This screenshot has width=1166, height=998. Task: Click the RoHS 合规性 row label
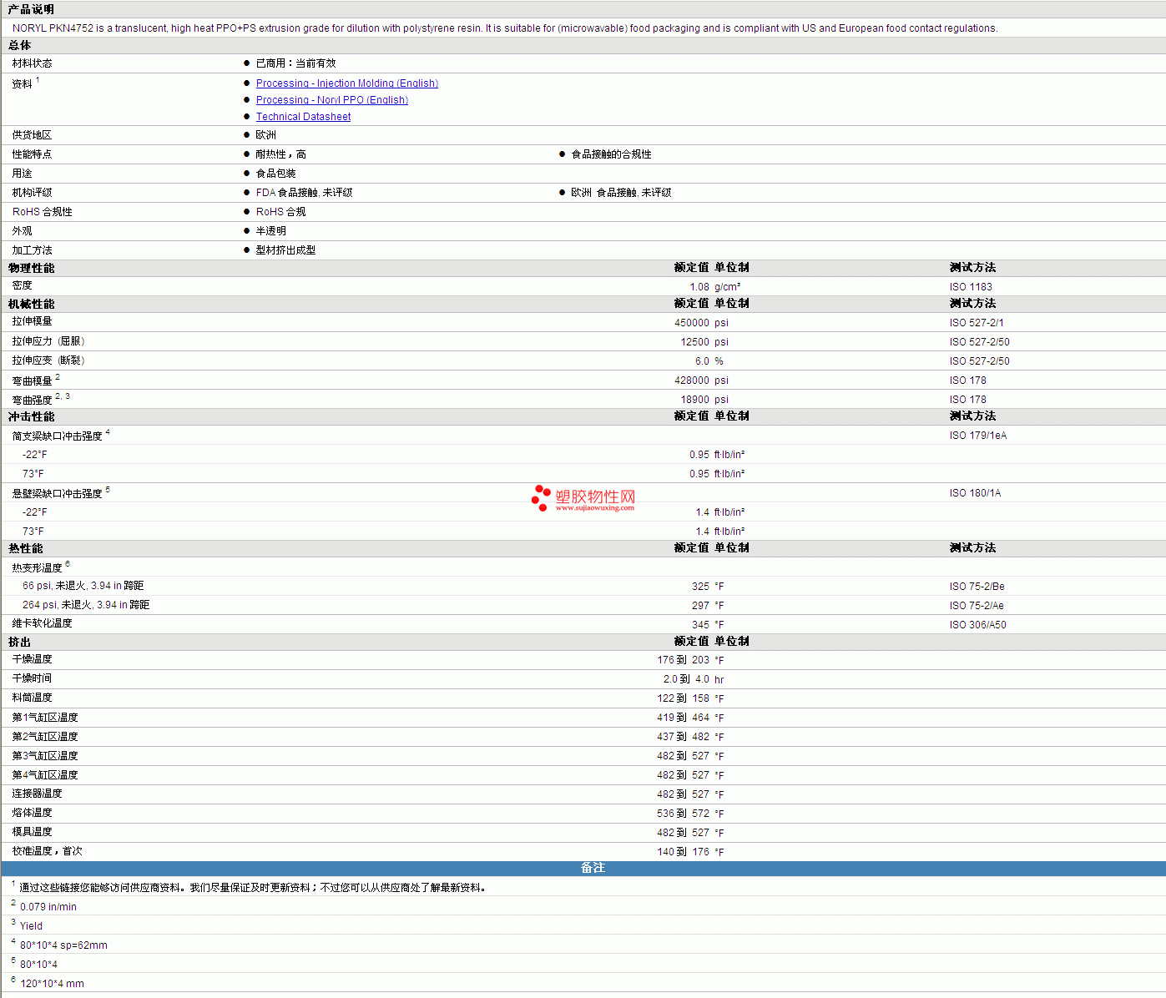click(43, 212)
